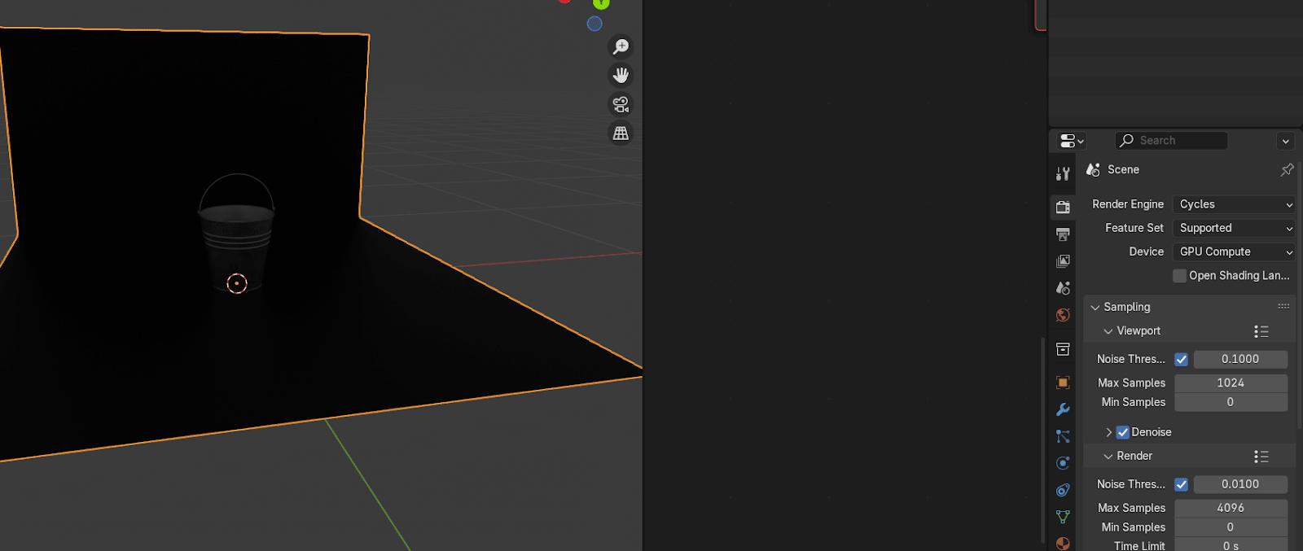Open the View Layer properties tab
Screen dimensions: 1303x551
(1063, 261)
